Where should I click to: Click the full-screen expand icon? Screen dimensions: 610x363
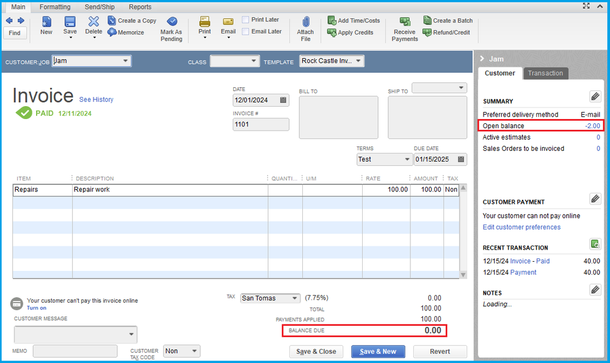point(586,6)
